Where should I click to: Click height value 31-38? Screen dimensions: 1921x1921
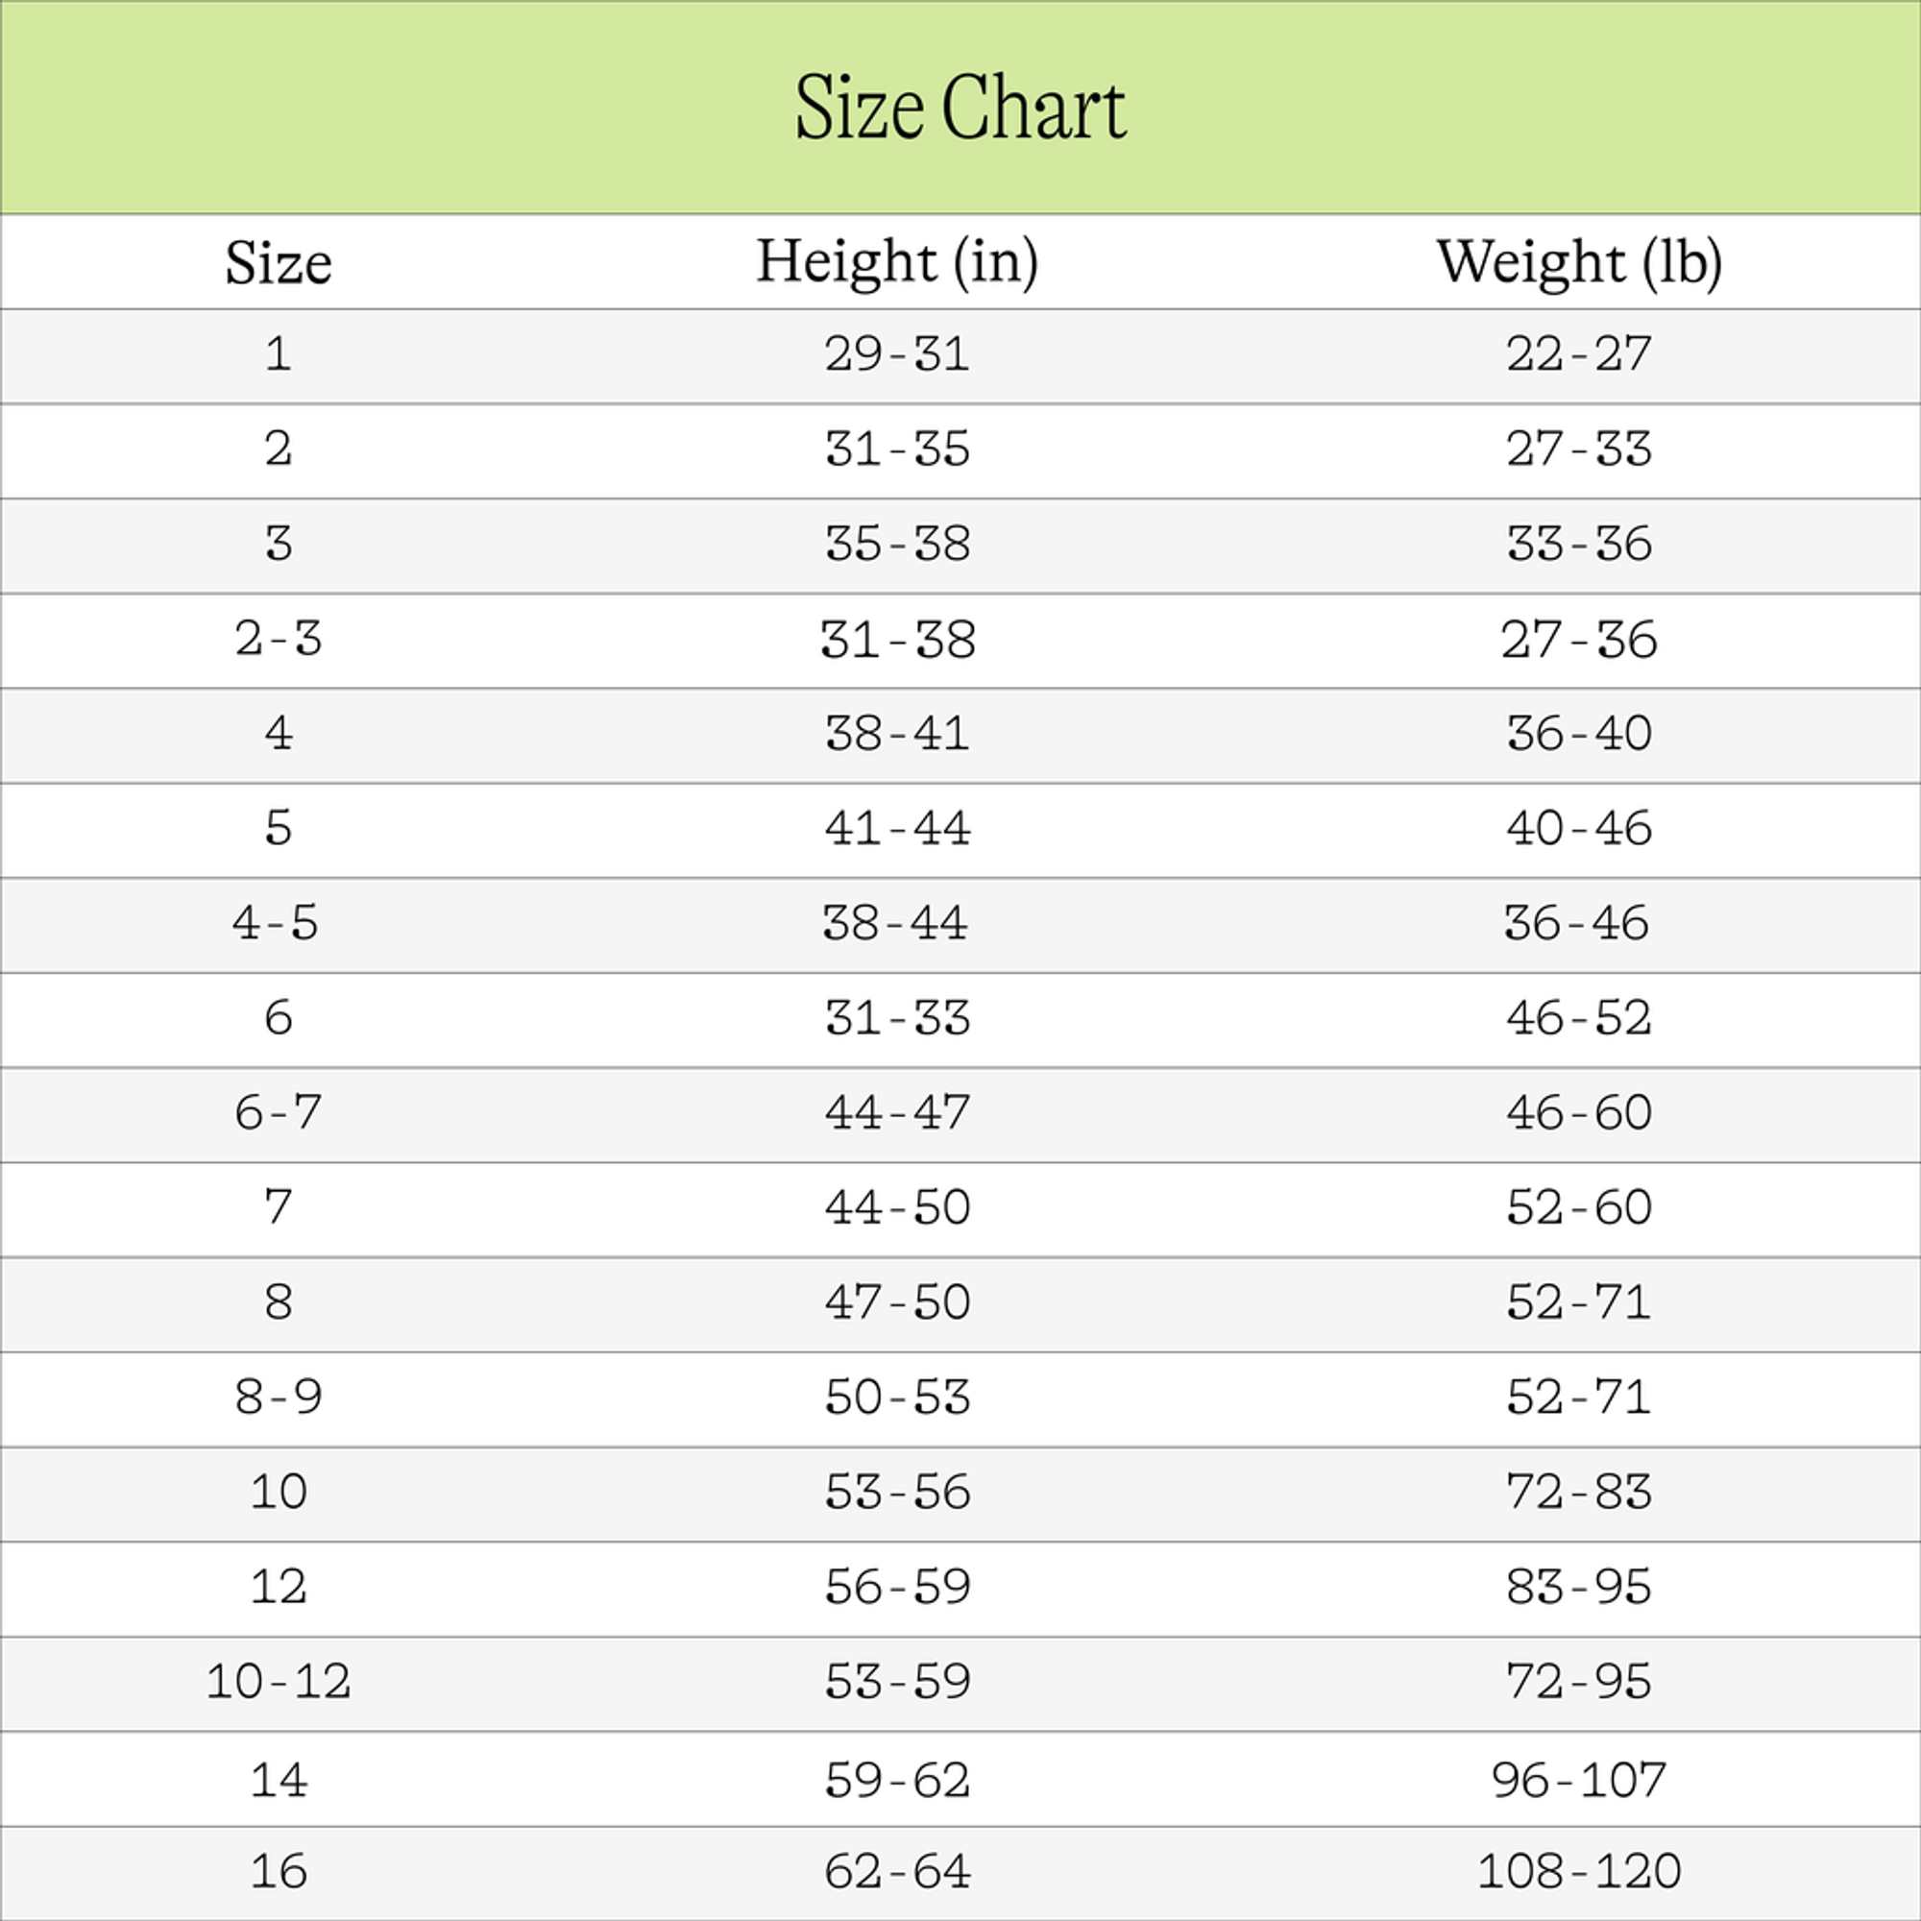pos(897,640)
